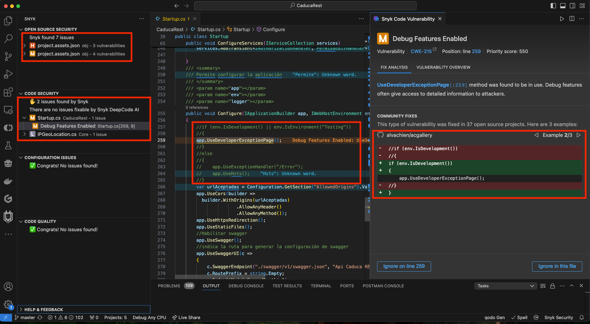The width and height of the screenshot is (590, 324).
Task: Show previous community fix example
Action: [536, 135]
